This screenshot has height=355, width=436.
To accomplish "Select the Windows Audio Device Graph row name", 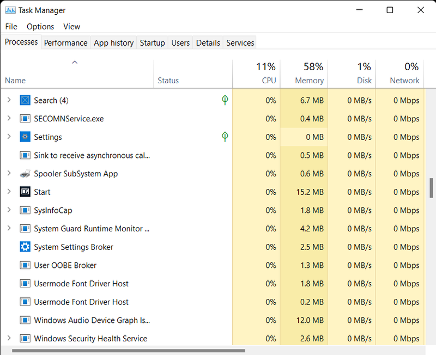I will pyautogui.click(x=92, y=320).
